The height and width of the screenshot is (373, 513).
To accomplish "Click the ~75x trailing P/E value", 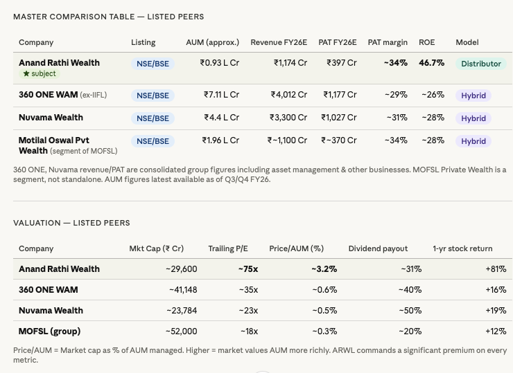I will click(x=247, y=269).
